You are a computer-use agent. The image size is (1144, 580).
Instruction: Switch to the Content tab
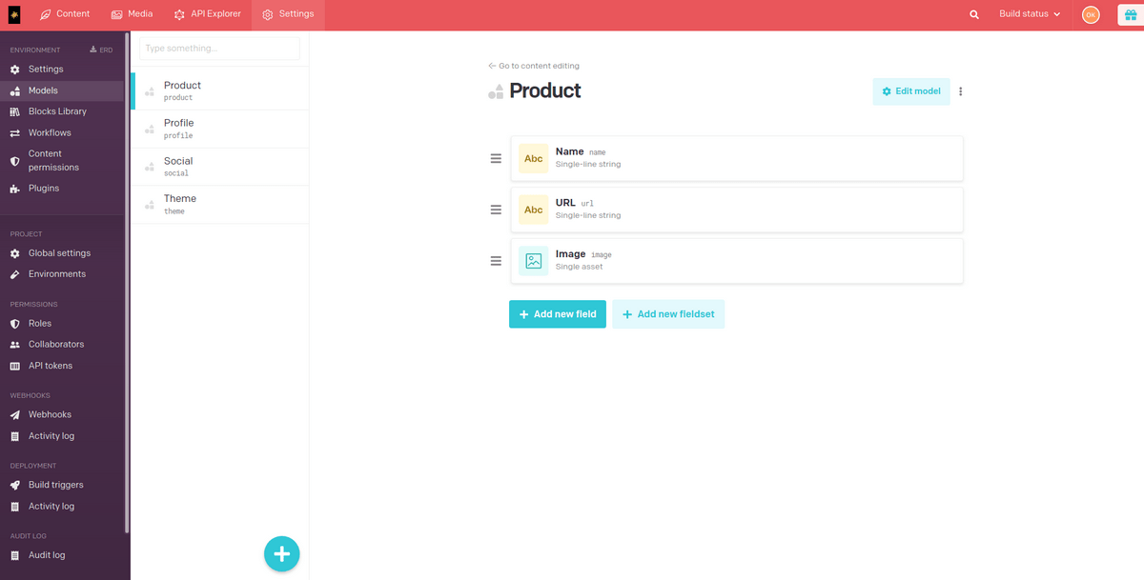point(65,14)
